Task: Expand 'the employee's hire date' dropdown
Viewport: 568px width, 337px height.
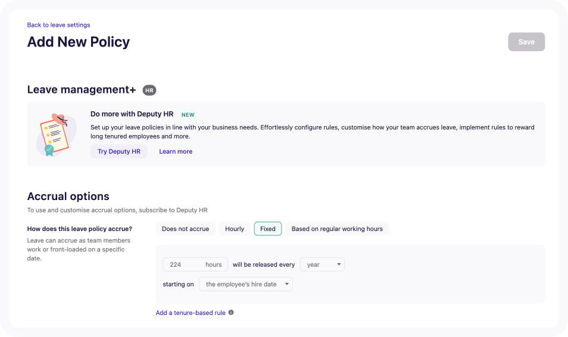Action: [x=246, y=284]
